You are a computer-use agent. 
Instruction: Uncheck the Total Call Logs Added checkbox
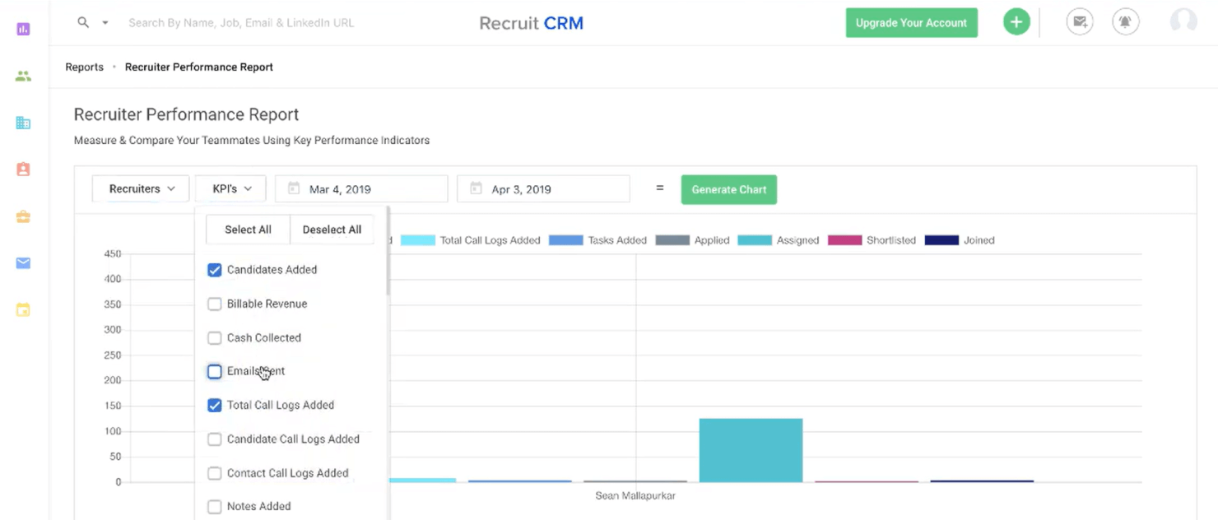(215, 405)
